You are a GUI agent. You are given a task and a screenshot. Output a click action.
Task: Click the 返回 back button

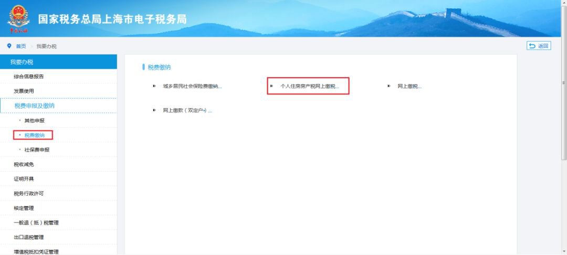pyautogui.click(x=539, y=46)
